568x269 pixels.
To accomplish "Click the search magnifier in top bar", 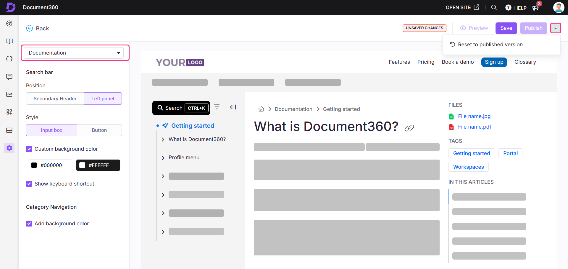I will 494,7.
